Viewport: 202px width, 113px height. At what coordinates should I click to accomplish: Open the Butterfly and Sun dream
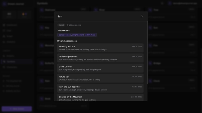coord(100,48)
